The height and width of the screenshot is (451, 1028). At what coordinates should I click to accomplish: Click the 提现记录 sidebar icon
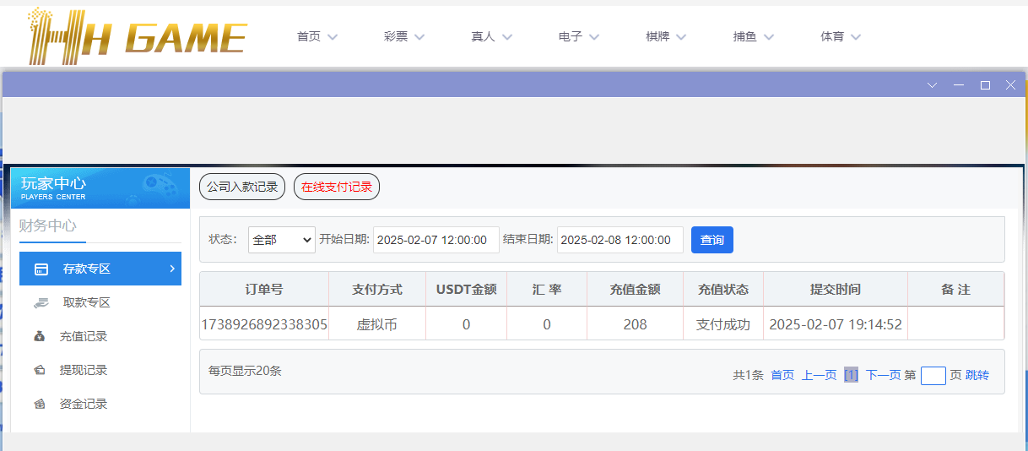(x=40, y=371)
